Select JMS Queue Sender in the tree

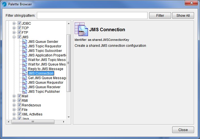43,42
